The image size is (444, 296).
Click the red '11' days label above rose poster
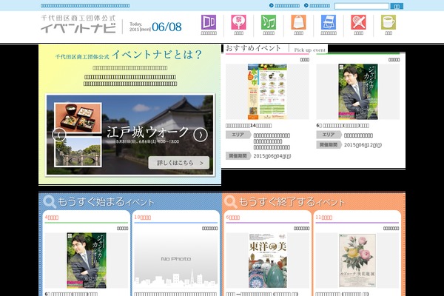(323, 218)
